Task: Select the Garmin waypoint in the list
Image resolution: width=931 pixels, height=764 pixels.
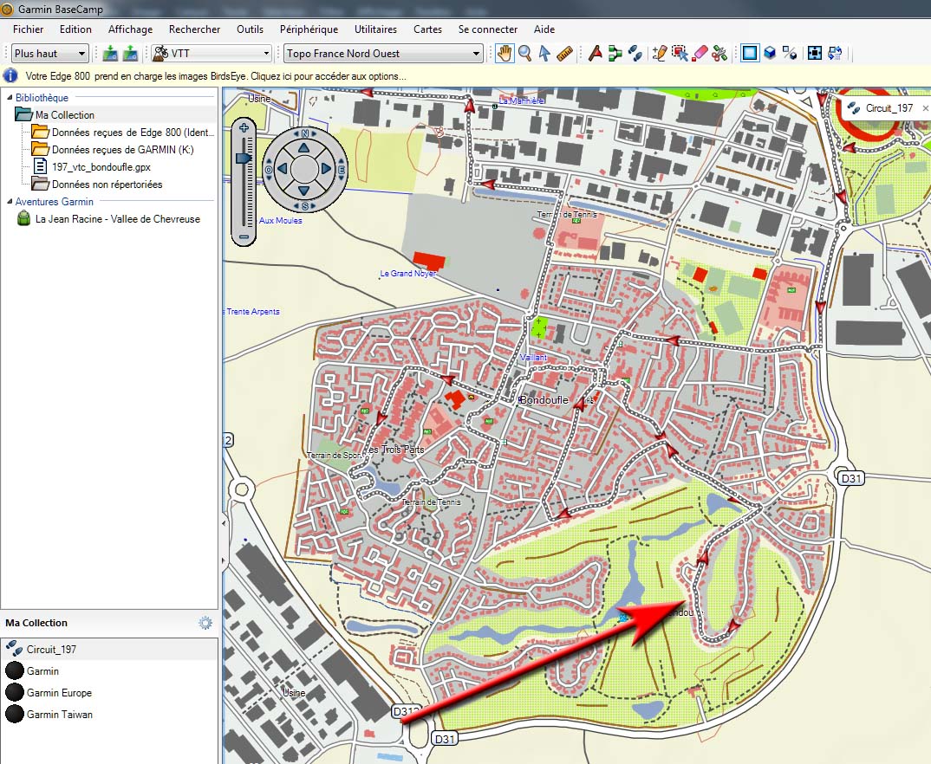Action: 109,670
